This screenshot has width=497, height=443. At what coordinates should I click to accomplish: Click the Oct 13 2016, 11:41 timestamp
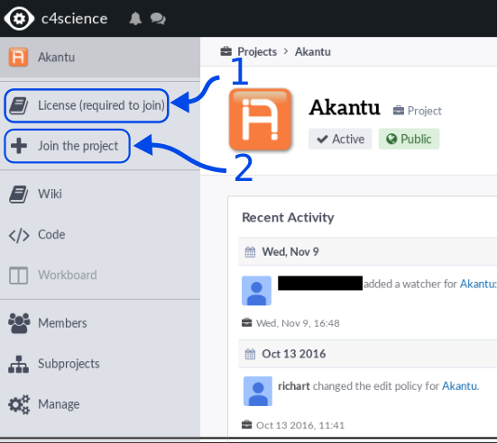point(299,425)
